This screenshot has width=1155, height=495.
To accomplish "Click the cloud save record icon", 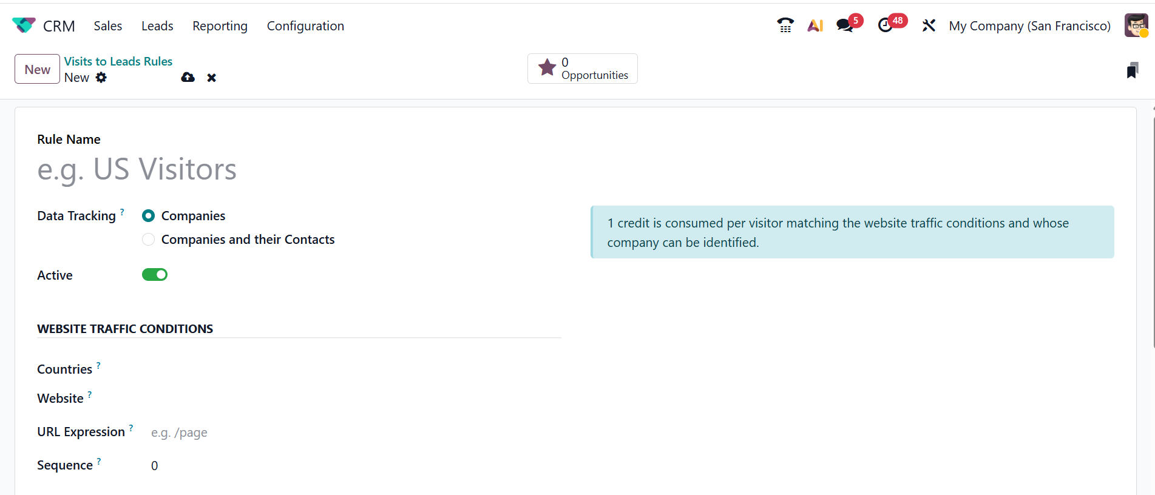I will (x=188, y=78).
